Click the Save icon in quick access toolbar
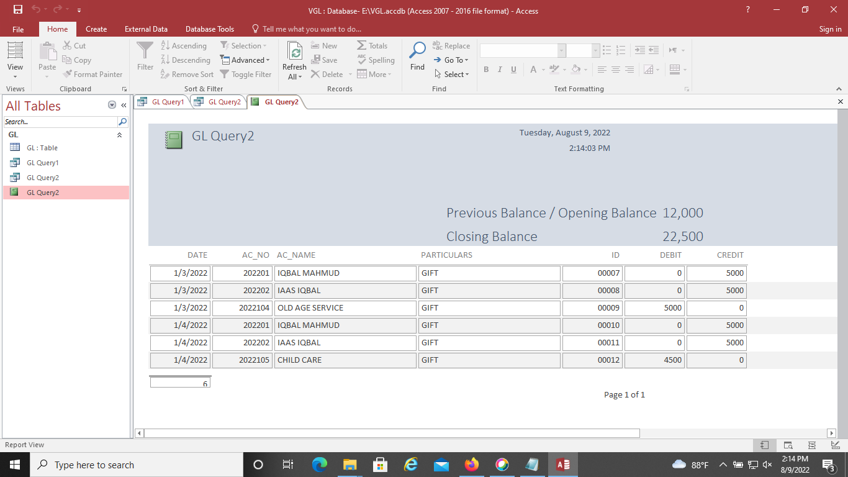 (18, 10)
